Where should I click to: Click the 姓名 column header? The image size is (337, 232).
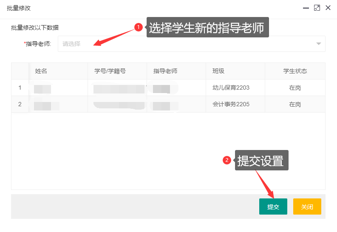(41, 71)
